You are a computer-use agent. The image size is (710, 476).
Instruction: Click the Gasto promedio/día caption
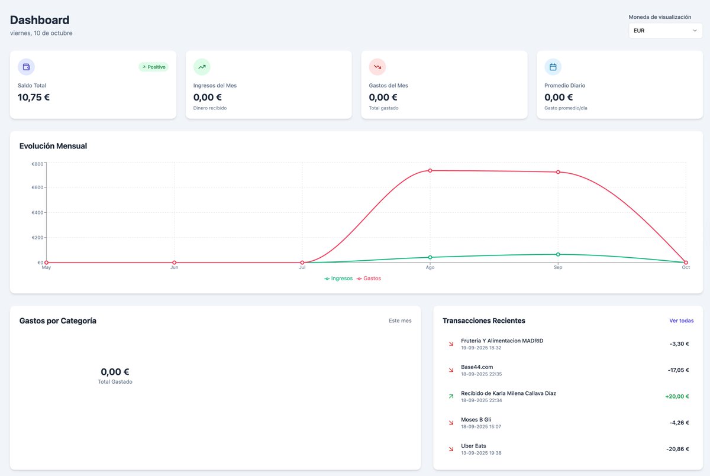pos(566,108)
